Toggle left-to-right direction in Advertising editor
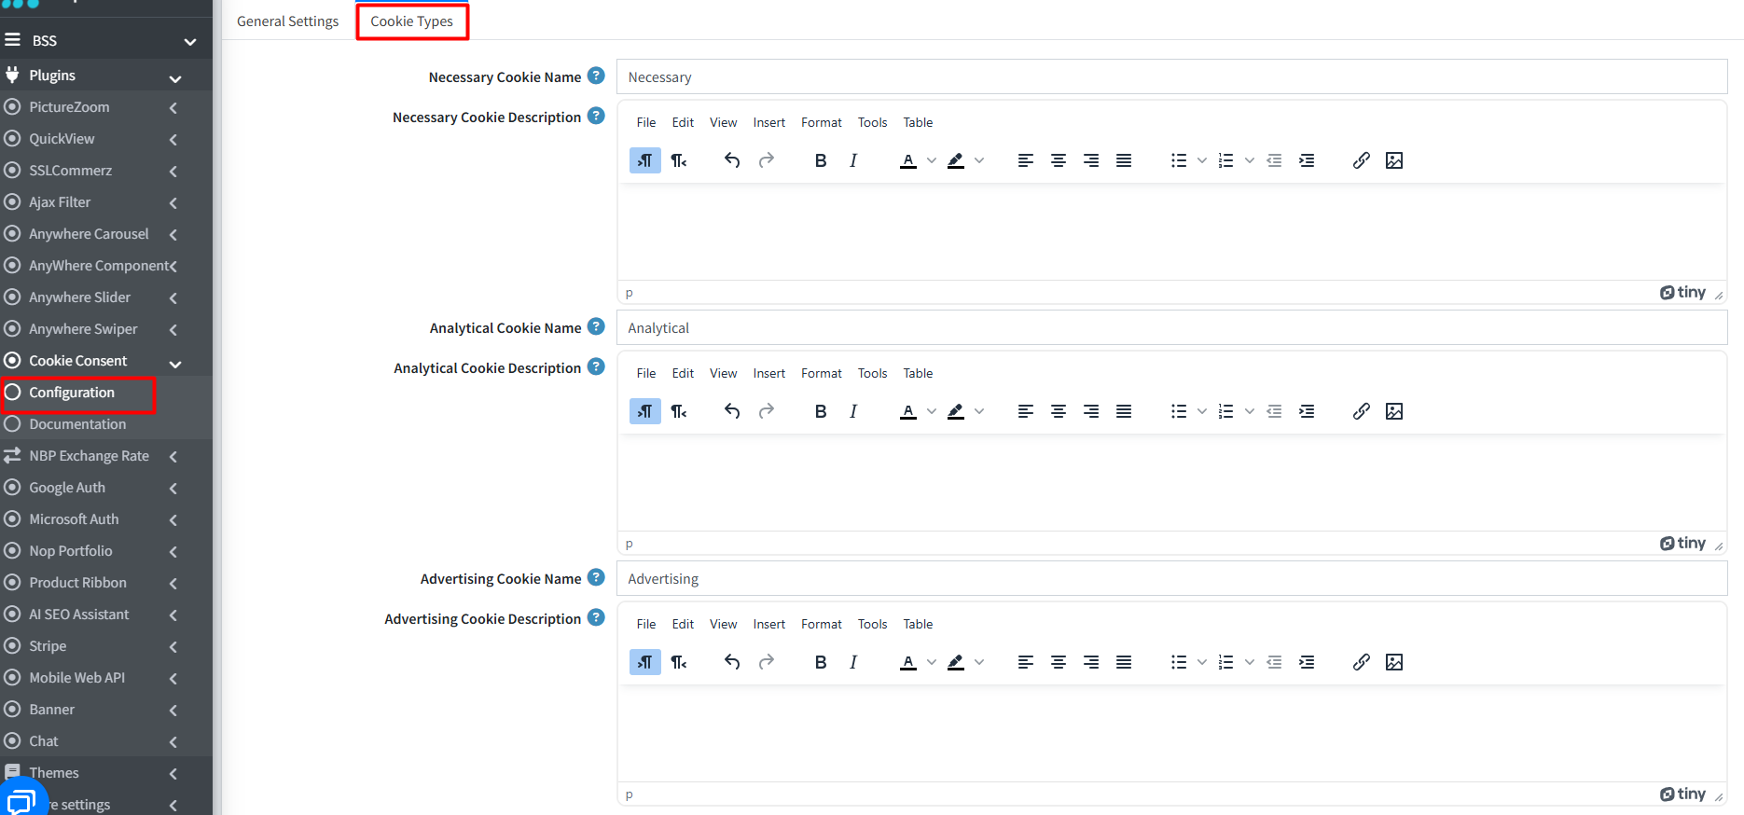 click(645, 662)
